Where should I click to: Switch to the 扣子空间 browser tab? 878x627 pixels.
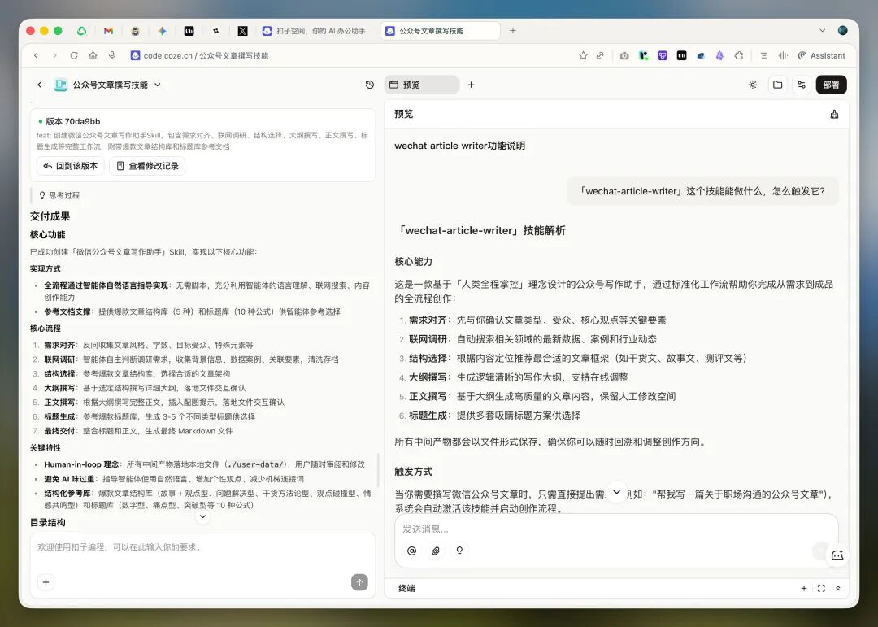pyautogui.click(x=315, y=31)
